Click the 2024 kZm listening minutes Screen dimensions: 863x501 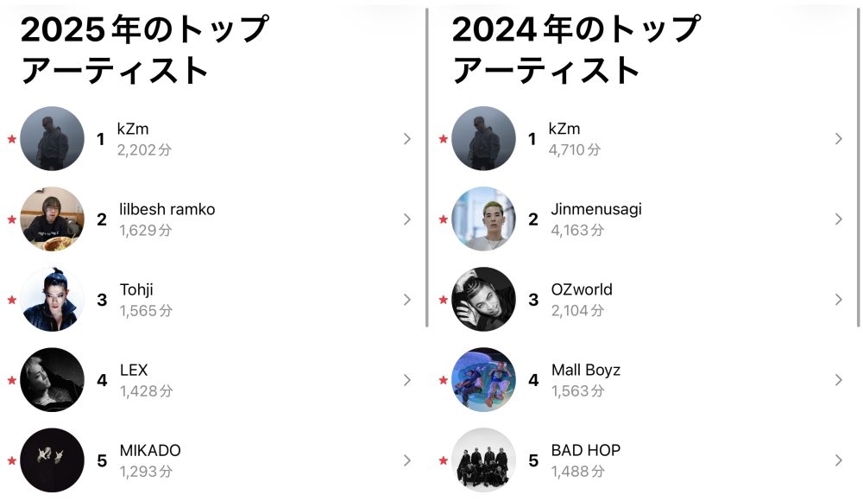click(576, 149)
